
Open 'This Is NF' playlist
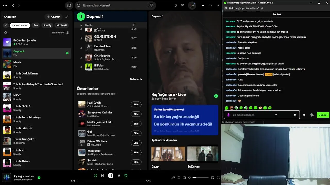[36, 152]
